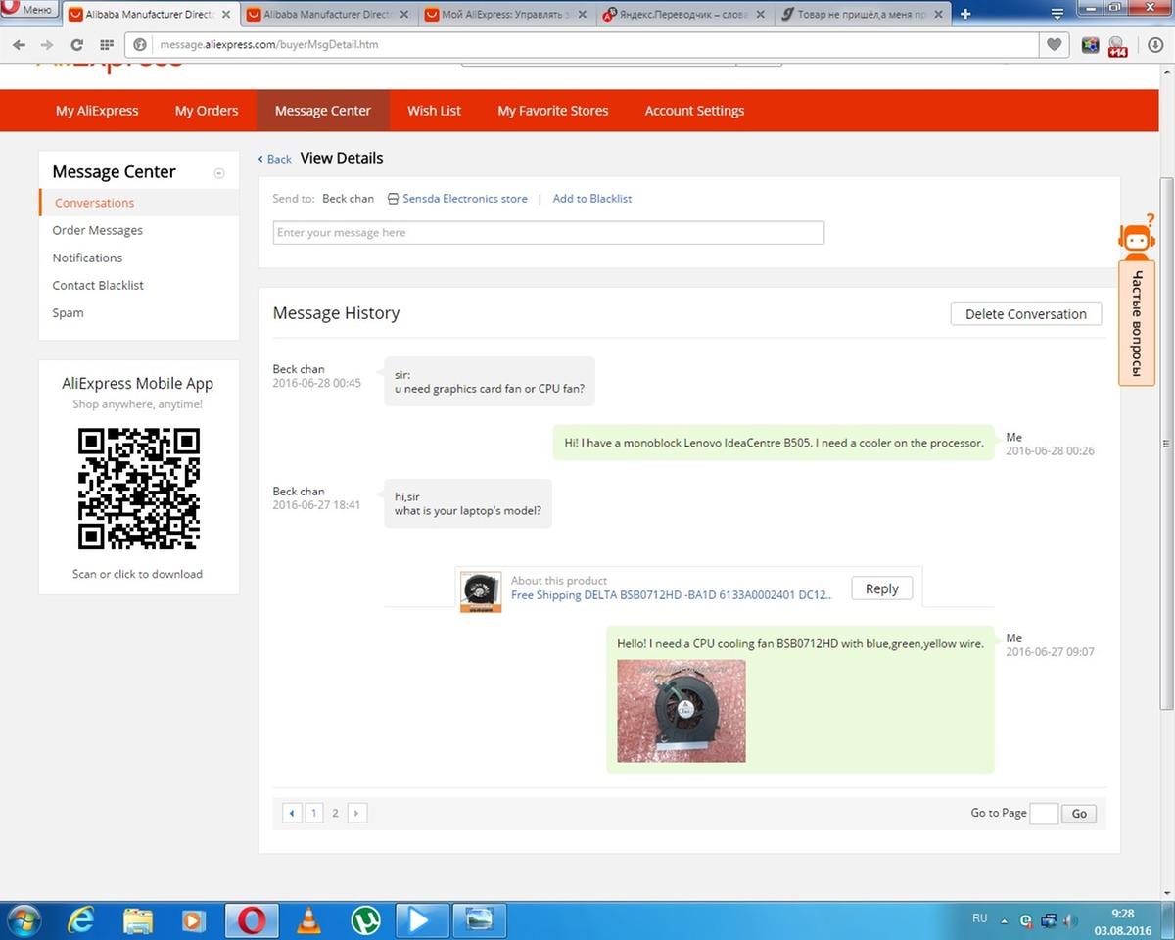Click the Opera icon in taskbar
1175x940 pixels.
[252, 920]
